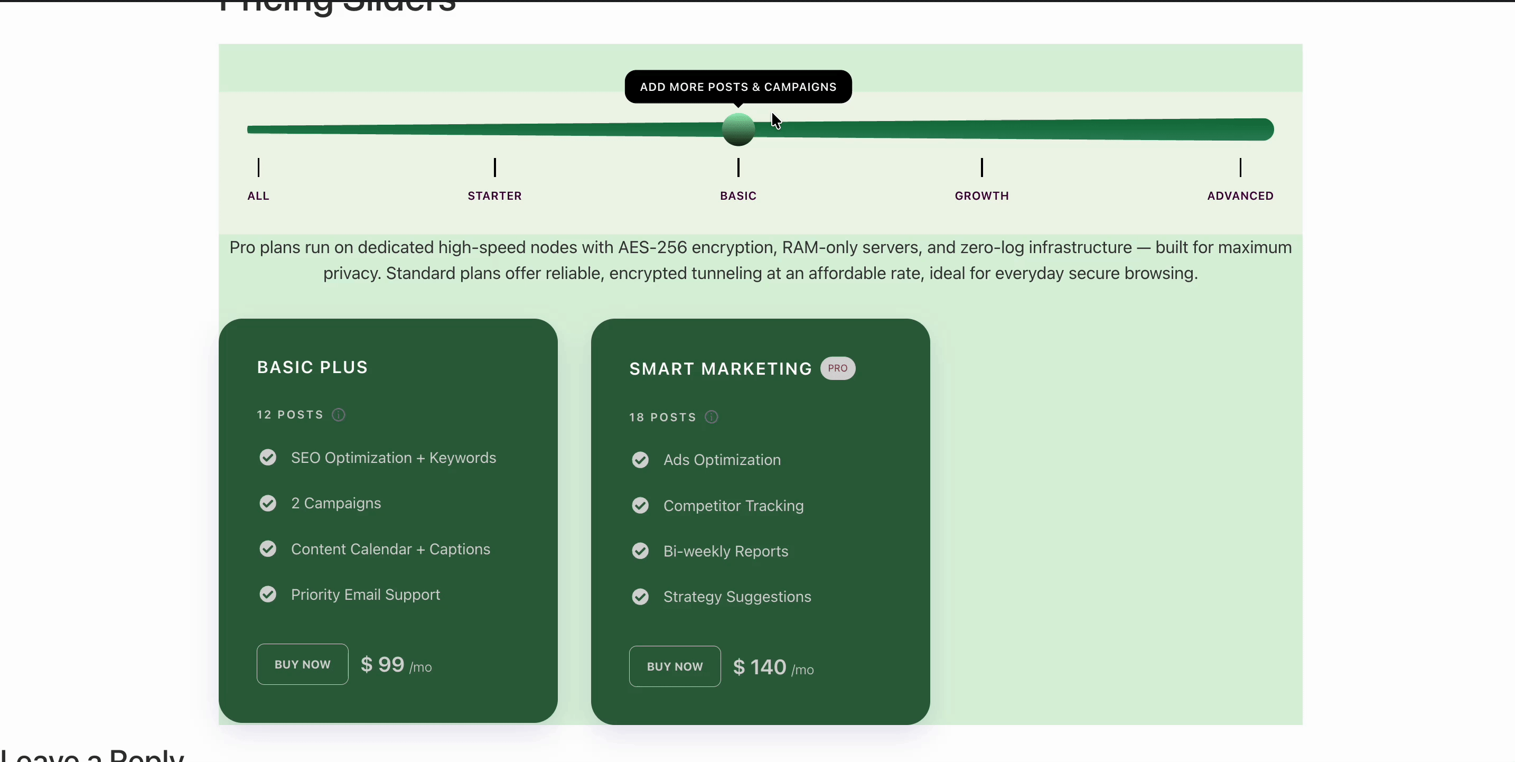Click the checkmark beside Ads Optimization
This screenshot has width=1515, height=762.
(640, 460)
